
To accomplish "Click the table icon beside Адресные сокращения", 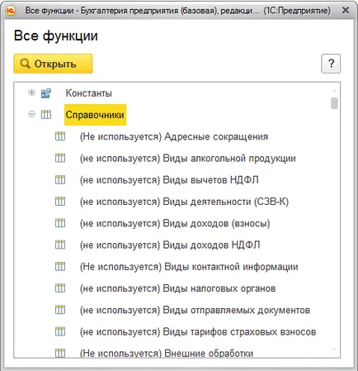I will [60, 136].
